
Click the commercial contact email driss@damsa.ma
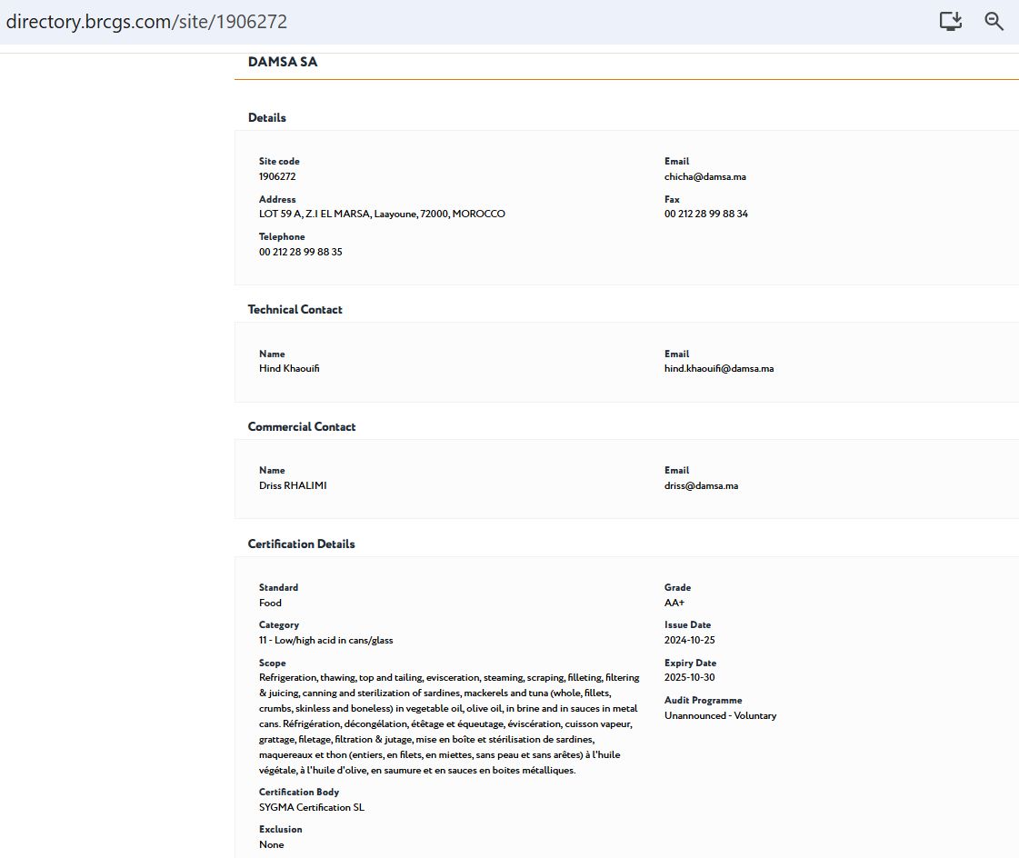click(701, 485)
